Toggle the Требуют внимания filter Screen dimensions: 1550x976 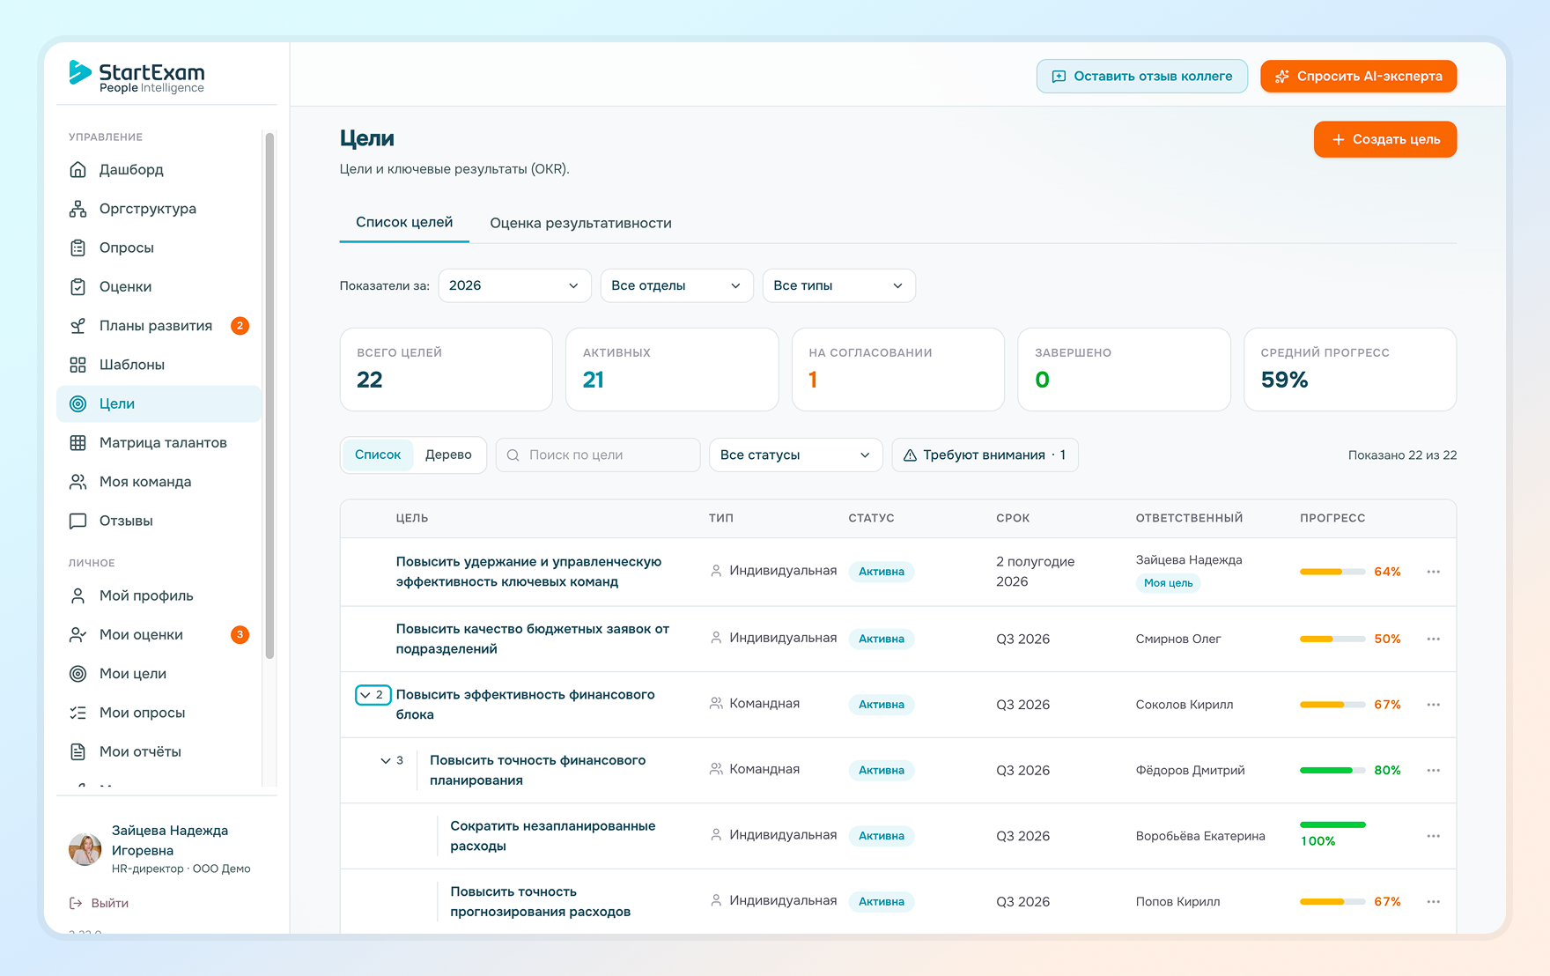[x=985, y=455]
